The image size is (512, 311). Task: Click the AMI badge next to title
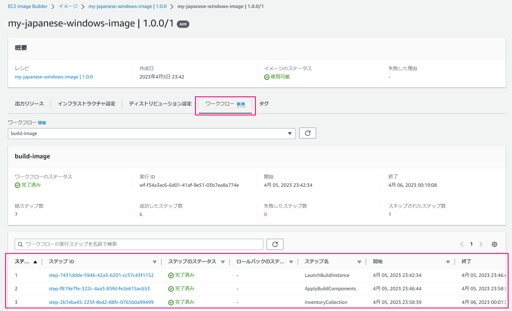coord(183,24)
